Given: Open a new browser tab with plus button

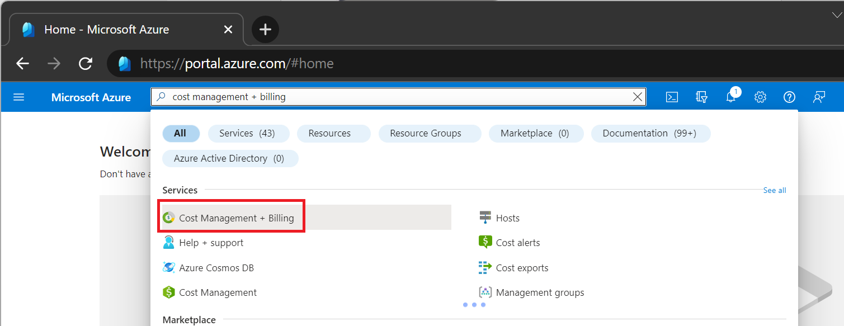Looking at the screenshot, I should pyautogui.click(x=265, y=30).
